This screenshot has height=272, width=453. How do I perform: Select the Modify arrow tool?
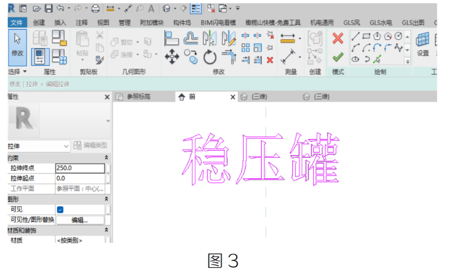[17, 47]
